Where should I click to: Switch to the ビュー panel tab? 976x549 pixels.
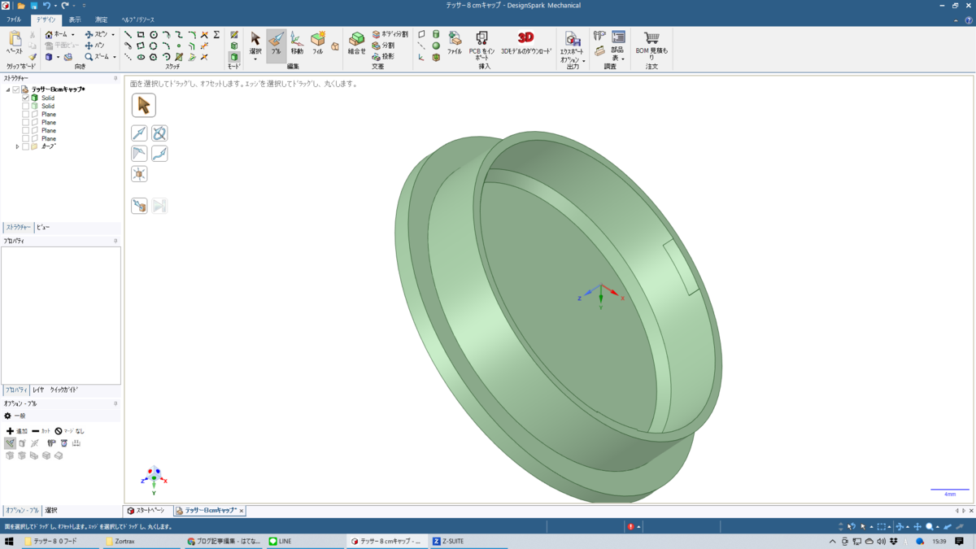[x=43, y=228]
